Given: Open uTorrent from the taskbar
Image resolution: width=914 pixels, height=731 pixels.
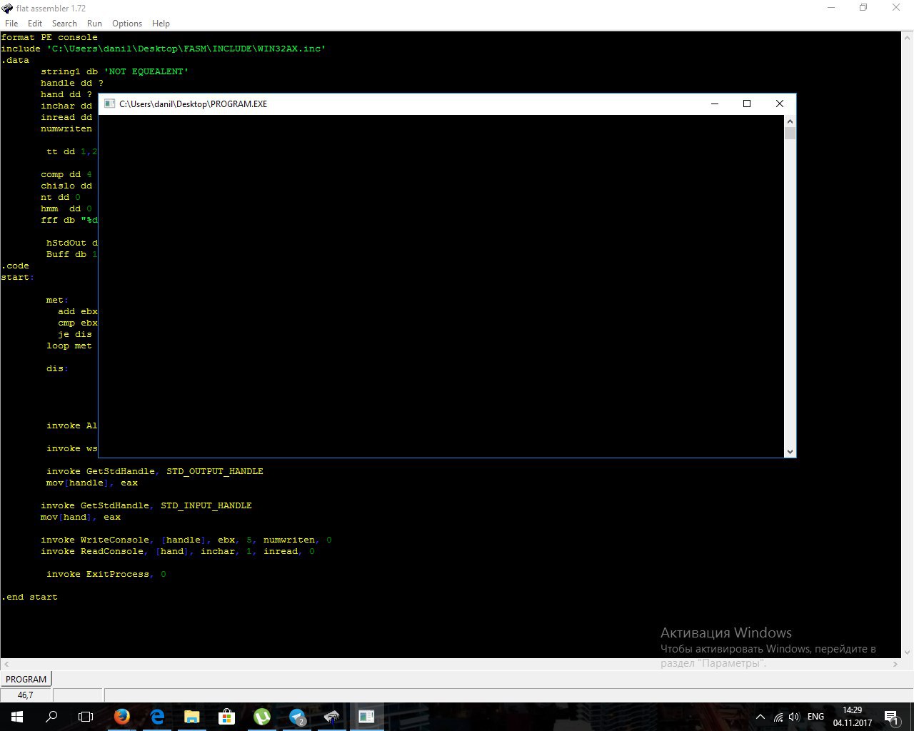Looking at the screenshot, I should tap(262, 717).
